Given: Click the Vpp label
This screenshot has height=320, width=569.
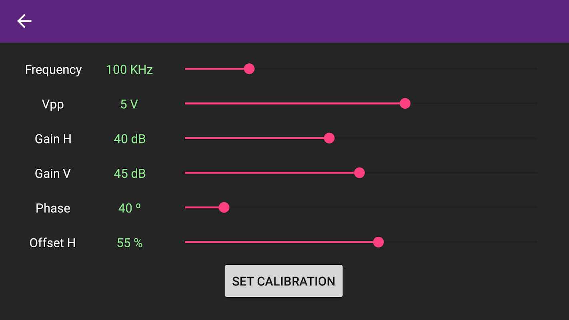Looking at the screenshot, I should click(53, 104).
